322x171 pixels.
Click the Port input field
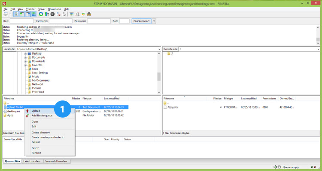(124, 21)
